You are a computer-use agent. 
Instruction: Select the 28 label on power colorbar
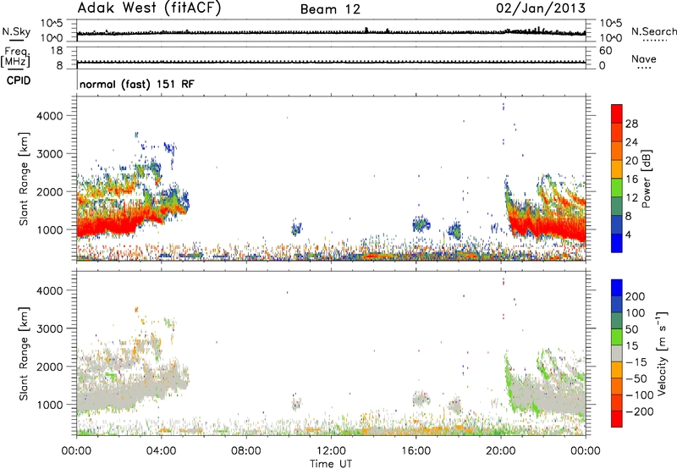tap(631, 124)
